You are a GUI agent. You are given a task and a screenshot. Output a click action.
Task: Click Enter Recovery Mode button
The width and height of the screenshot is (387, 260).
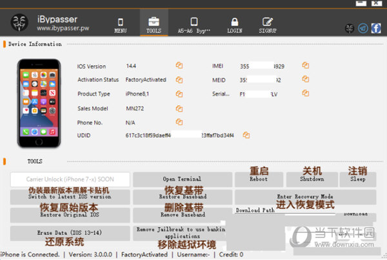pos(306,197)
